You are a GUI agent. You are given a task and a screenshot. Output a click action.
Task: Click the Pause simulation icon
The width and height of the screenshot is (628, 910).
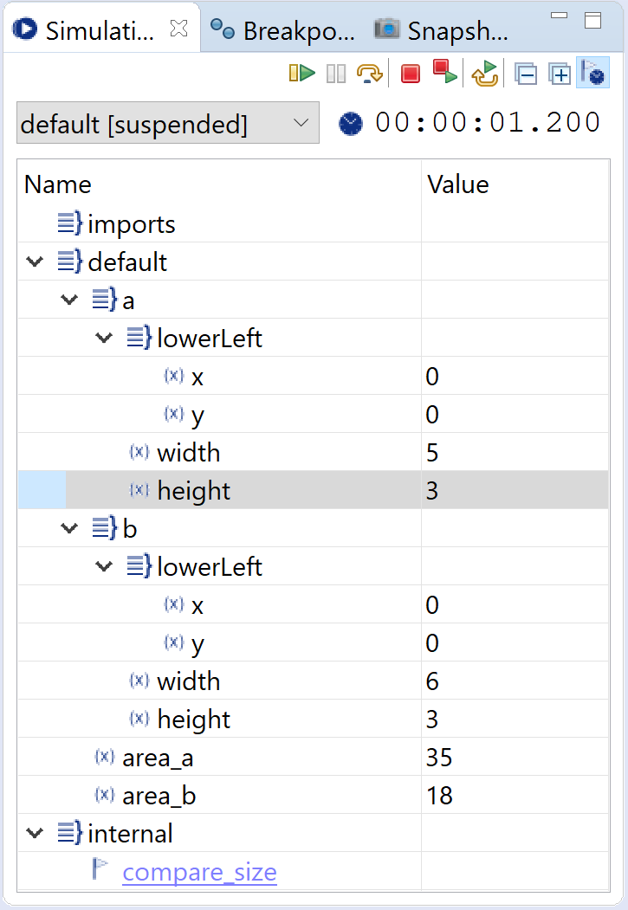pos(336,74)
